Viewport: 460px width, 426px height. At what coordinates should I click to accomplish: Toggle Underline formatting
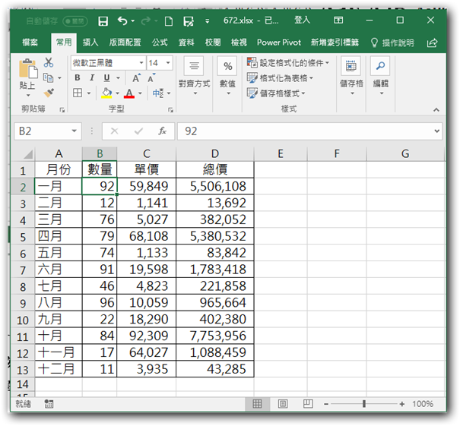[106, 78]
